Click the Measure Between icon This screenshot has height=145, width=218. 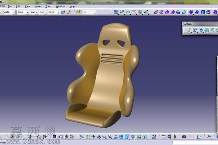163,137
